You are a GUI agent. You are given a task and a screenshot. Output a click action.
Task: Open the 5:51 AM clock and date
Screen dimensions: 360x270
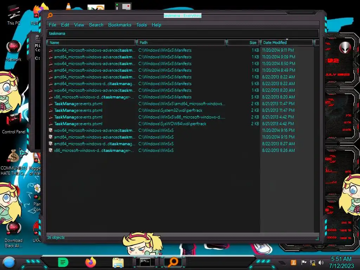(341, 262)
